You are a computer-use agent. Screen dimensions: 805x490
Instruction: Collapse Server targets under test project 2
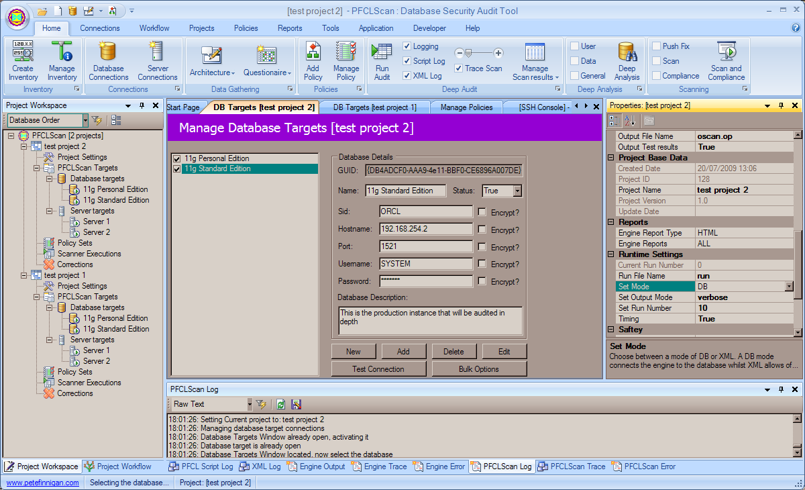click(50, 211)
